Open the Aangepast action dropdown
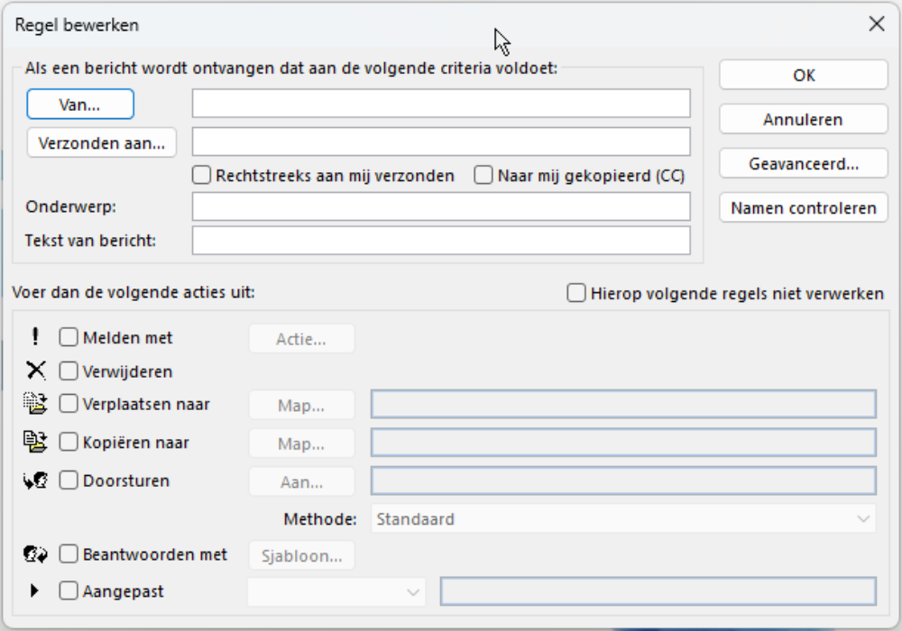 (x=336, y=592)
